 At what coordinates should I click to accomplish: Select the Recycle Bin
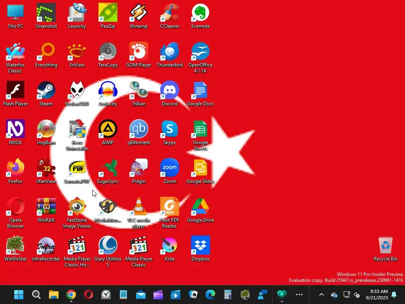pos(385,249)
